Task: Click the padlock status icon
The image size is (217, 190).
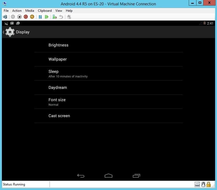Action: coord(208,184)
